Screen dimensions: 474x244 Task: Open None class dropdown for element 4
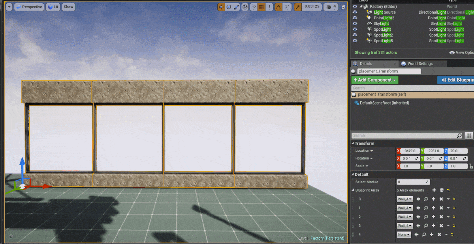point(404,235)
